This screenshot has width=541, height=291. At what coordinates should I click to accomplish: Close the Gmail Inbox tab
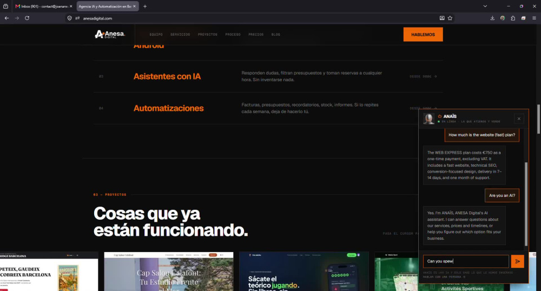tap(71, 6)
